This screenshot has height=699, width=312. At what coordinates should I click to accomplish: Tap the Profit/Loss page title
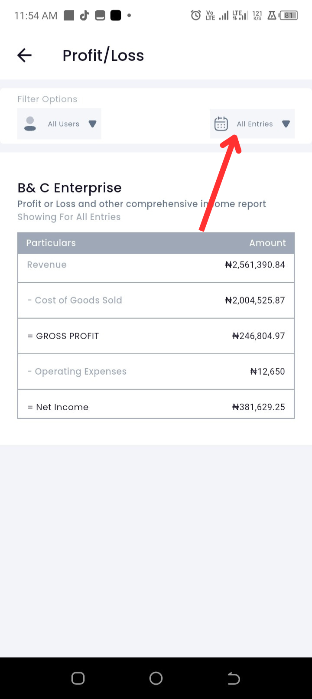pos(103,56)
